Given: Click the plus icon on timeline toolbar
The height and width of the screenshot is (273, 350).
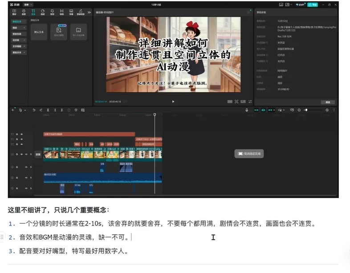Looking at the screenshot, I should [x=13, y=110].
